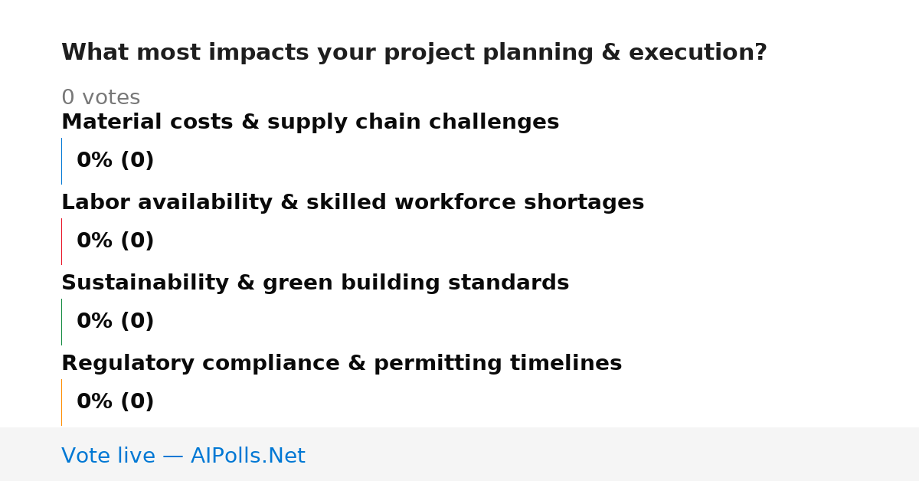Click the blue bar for Material costs
The image size is (919, 481).
point(61,161)
